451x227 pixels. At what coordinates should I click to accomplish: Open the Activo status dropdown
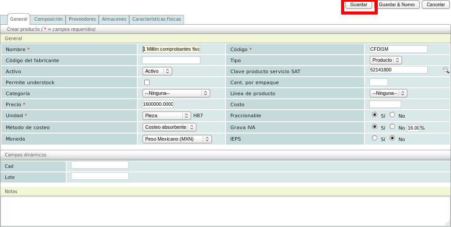157,71
